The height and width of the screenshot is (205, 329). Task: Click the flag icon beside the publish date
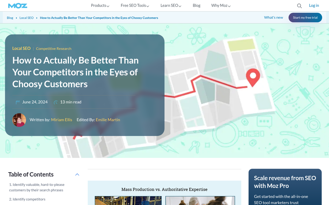(x=18, y=102)
